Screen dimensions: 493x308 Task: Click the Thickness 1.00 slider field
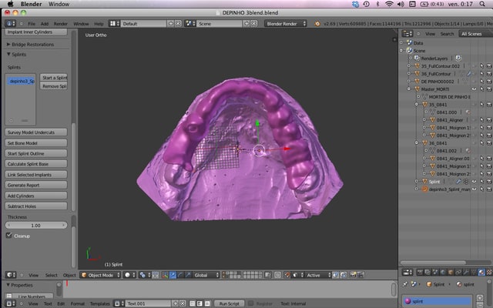[36, 226]
